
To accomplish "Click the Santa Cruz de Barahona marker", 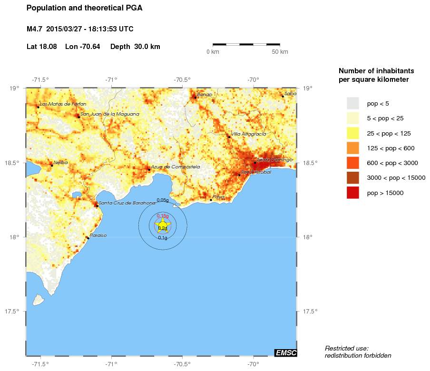I will pos(97,205).
